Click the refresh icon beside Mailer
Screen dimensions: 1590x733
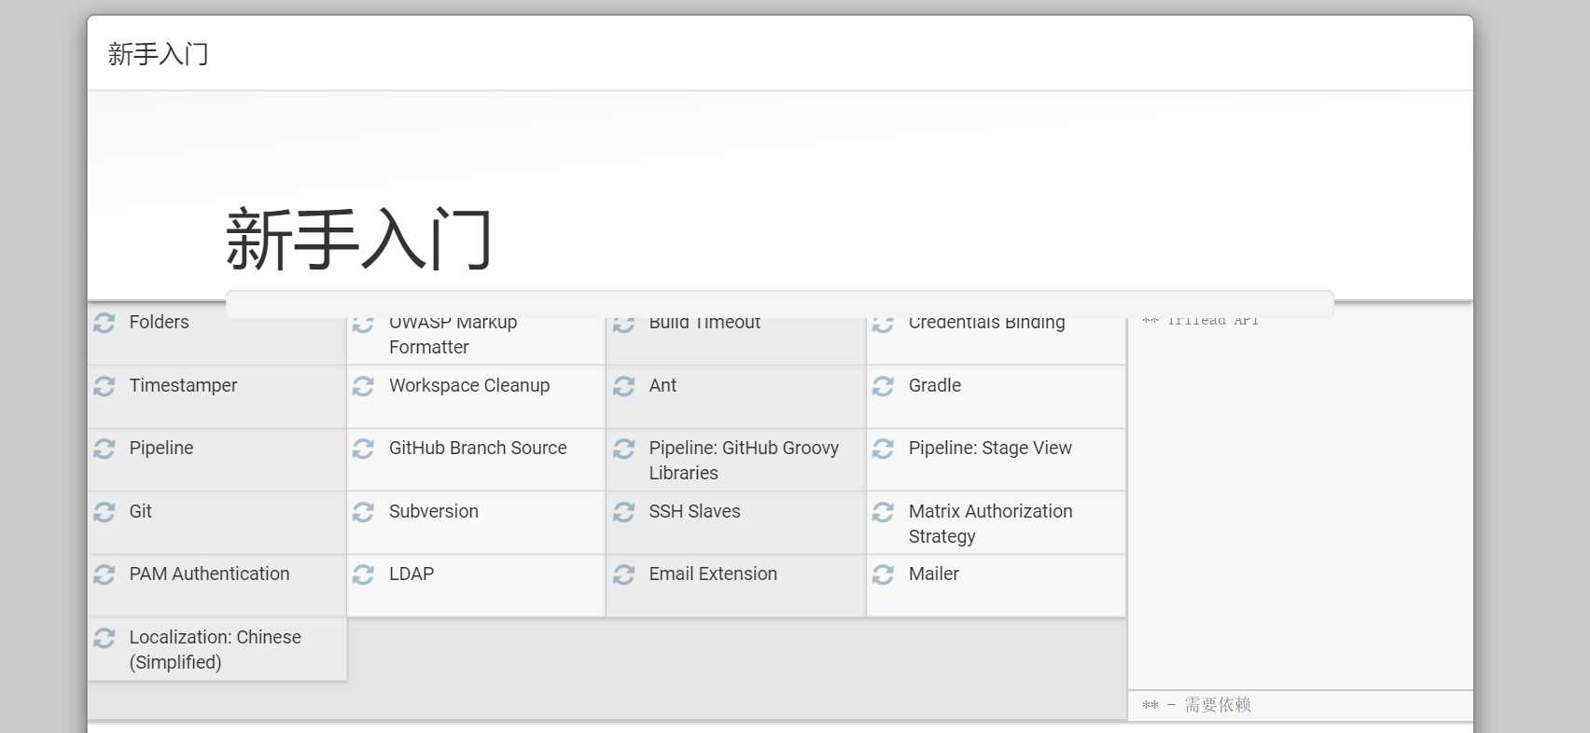(x=884, y=574)
